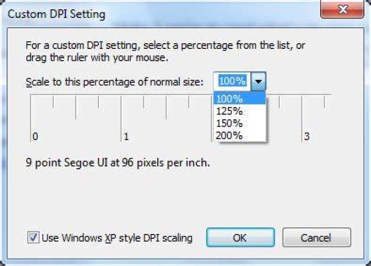The image size is (371, 266).
Task: Select the 200% list entry
Action: [x=240, y=135]
